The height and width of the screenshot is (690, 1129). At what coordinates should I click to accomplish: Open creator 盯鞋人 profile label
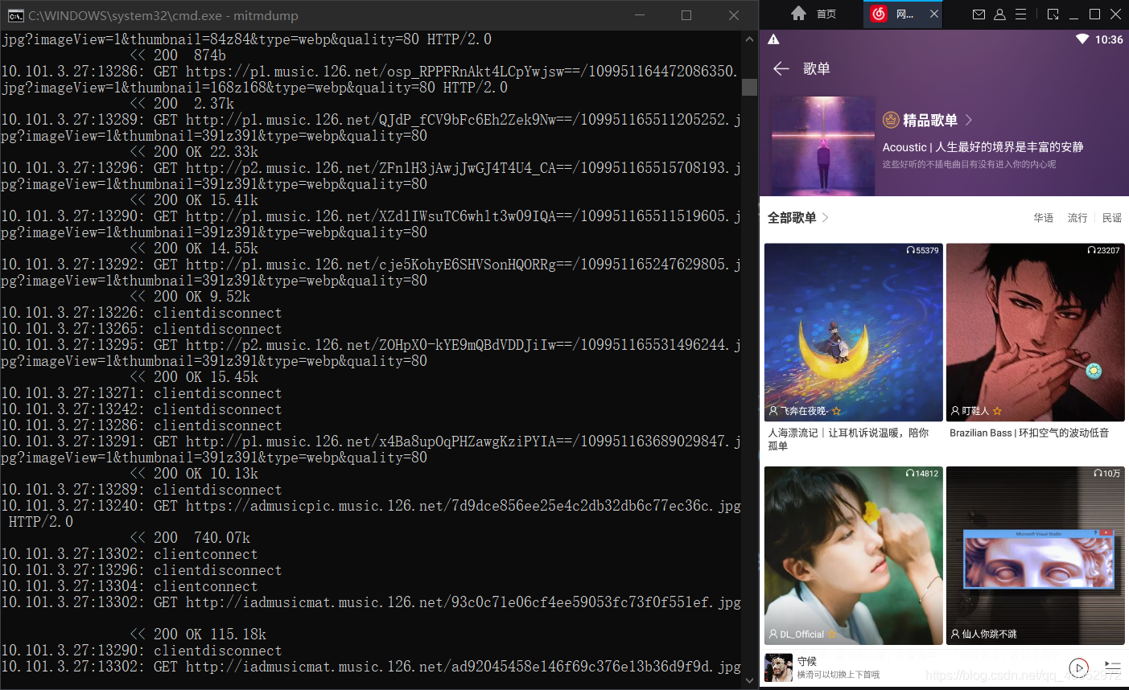tap(970, 411)
